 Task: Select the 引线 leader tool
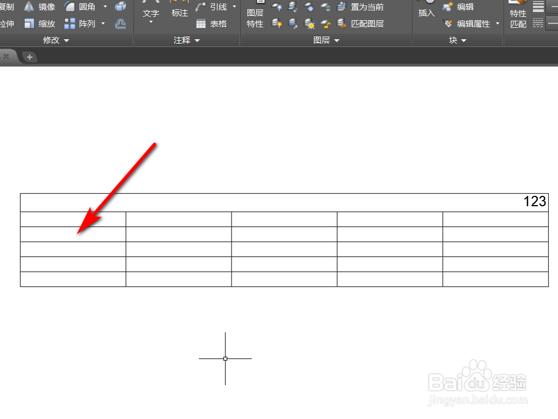click(211, 7)
